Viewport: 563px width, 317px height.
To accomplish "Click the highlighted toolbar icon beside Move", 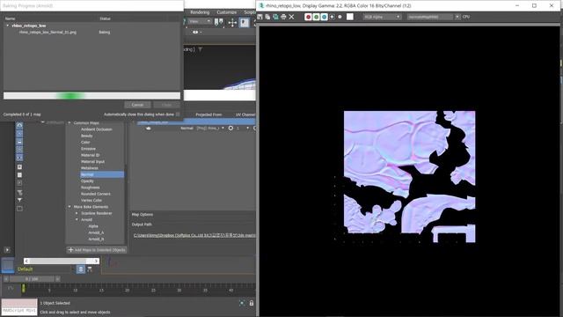I will (245, 23).
